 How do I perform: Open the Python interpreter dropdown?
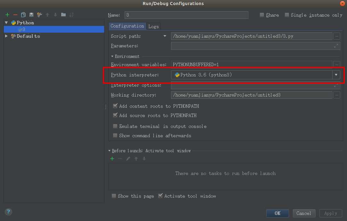(x=336, y=75)
